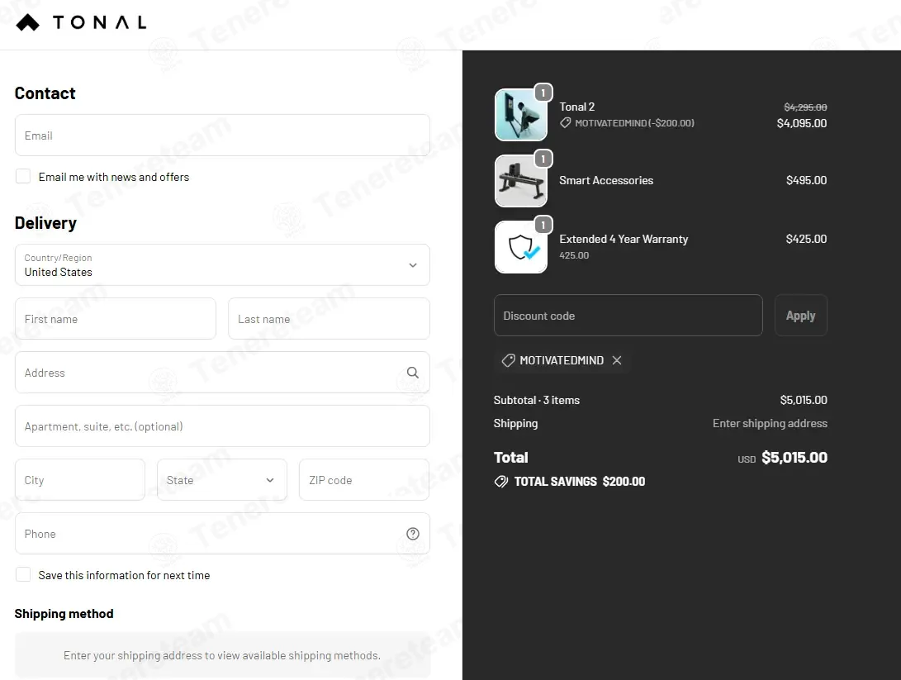Focus the First name field

click(x=116, y=319)
